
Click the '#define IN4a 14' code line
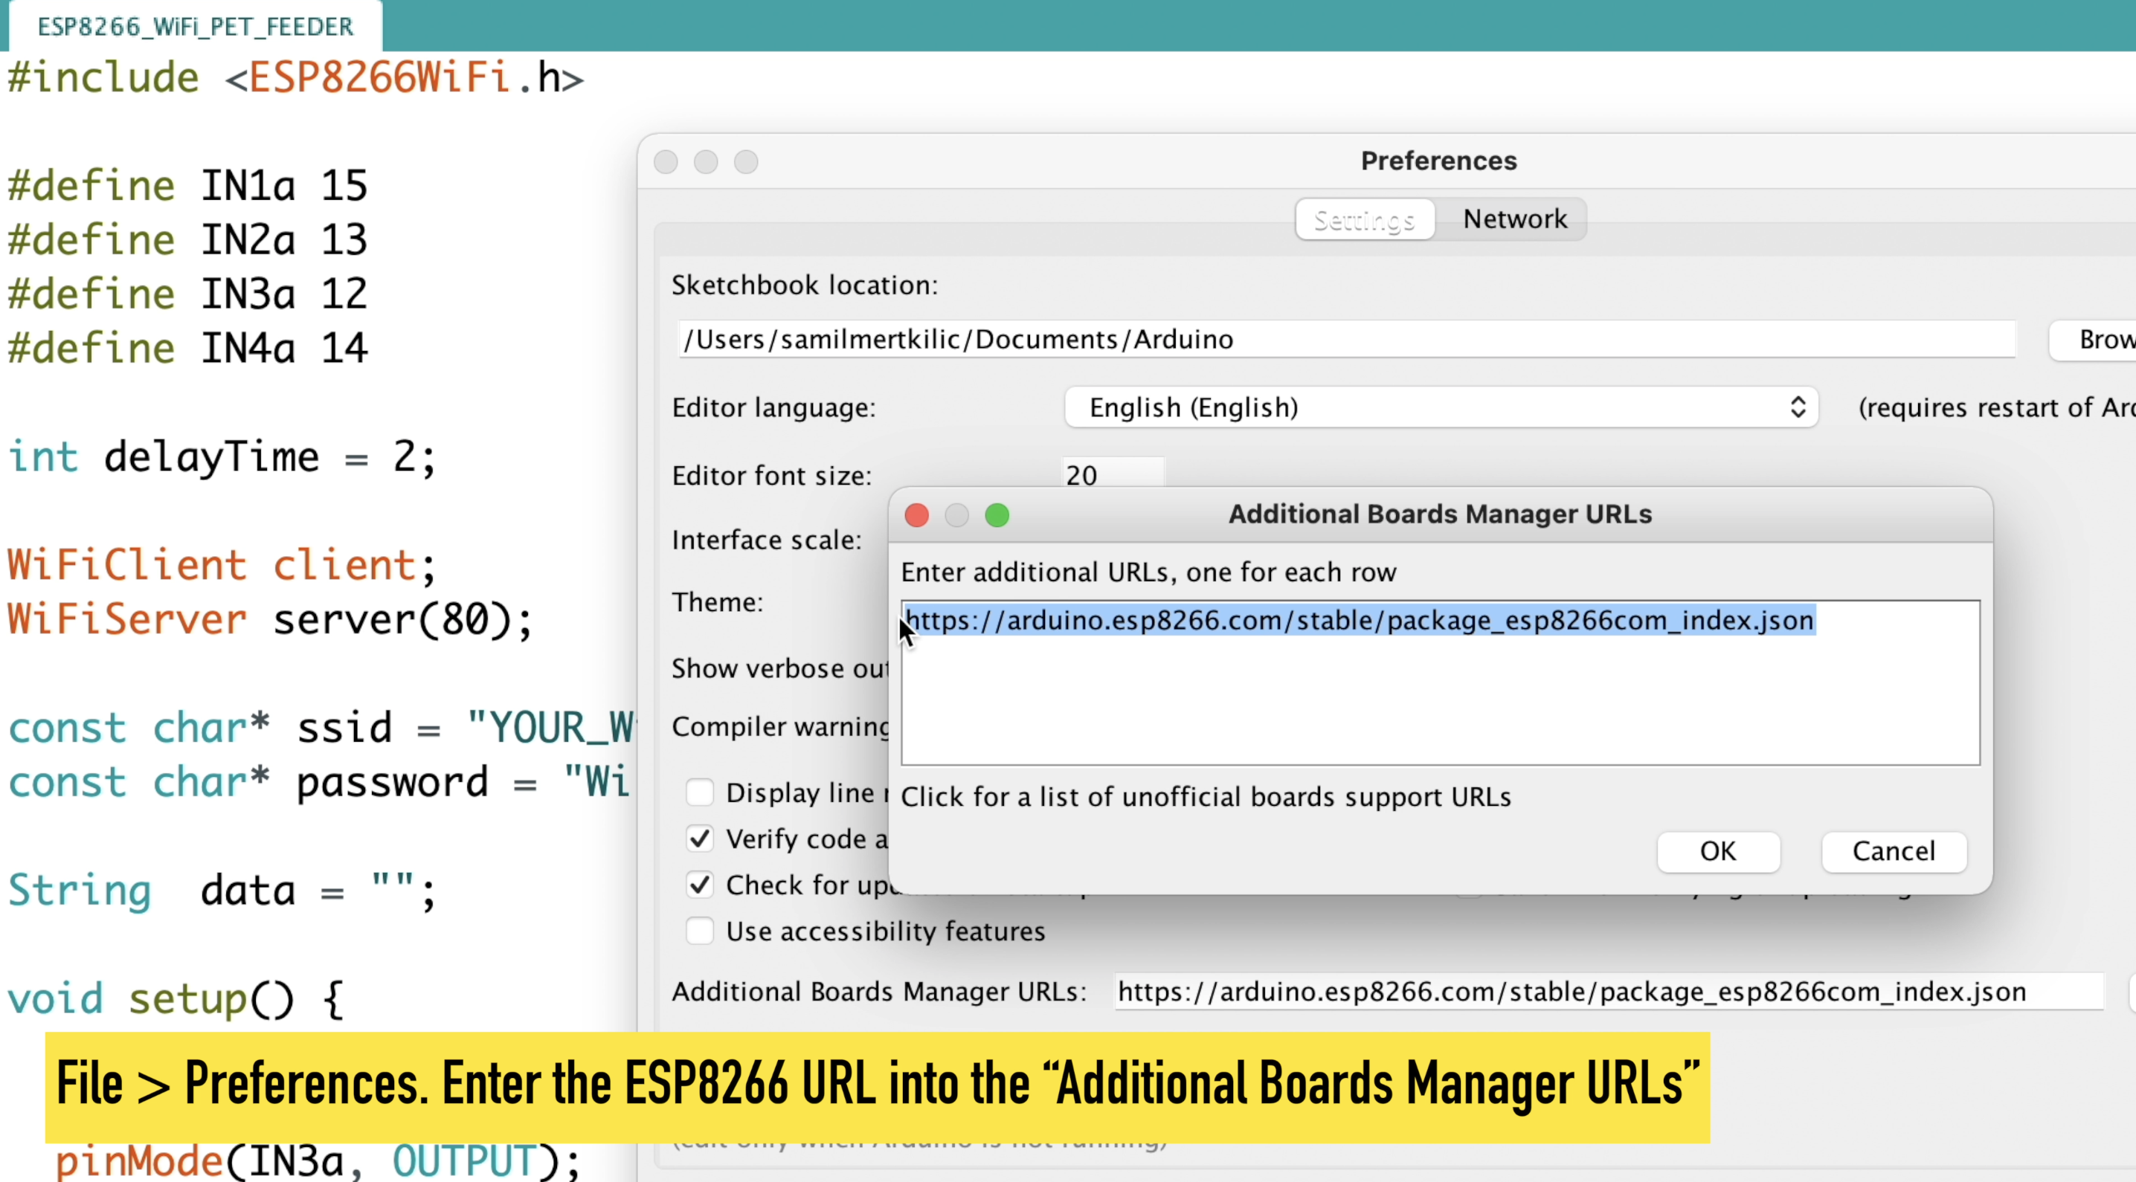(x=187, y=348)
